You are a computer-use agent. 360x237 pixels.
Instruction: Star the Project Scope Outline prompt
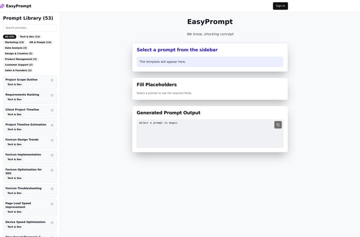[52, 80]
